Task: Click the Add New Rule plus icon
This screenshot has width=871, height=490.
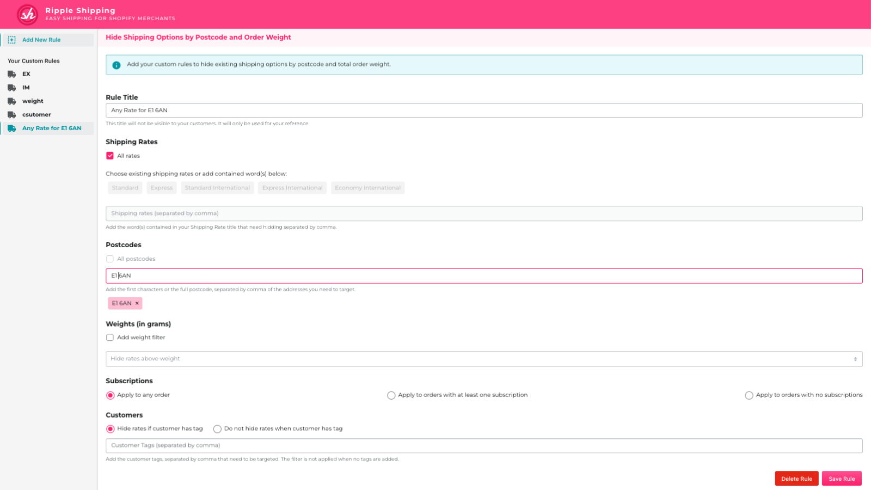Action: pyautogui.click(x=12, y=40)
